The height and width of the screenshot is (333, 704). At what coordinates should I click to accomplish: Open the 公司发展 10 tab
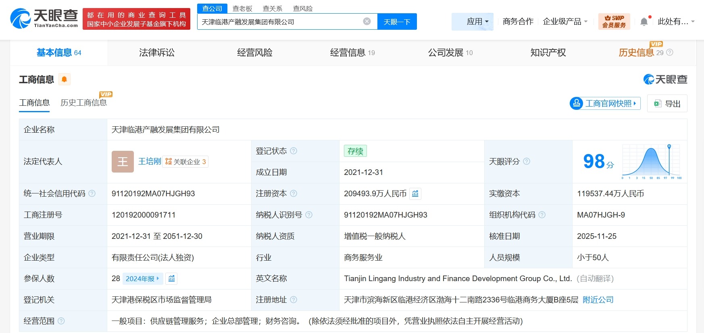pyautogui.click(x=450, y=53)
